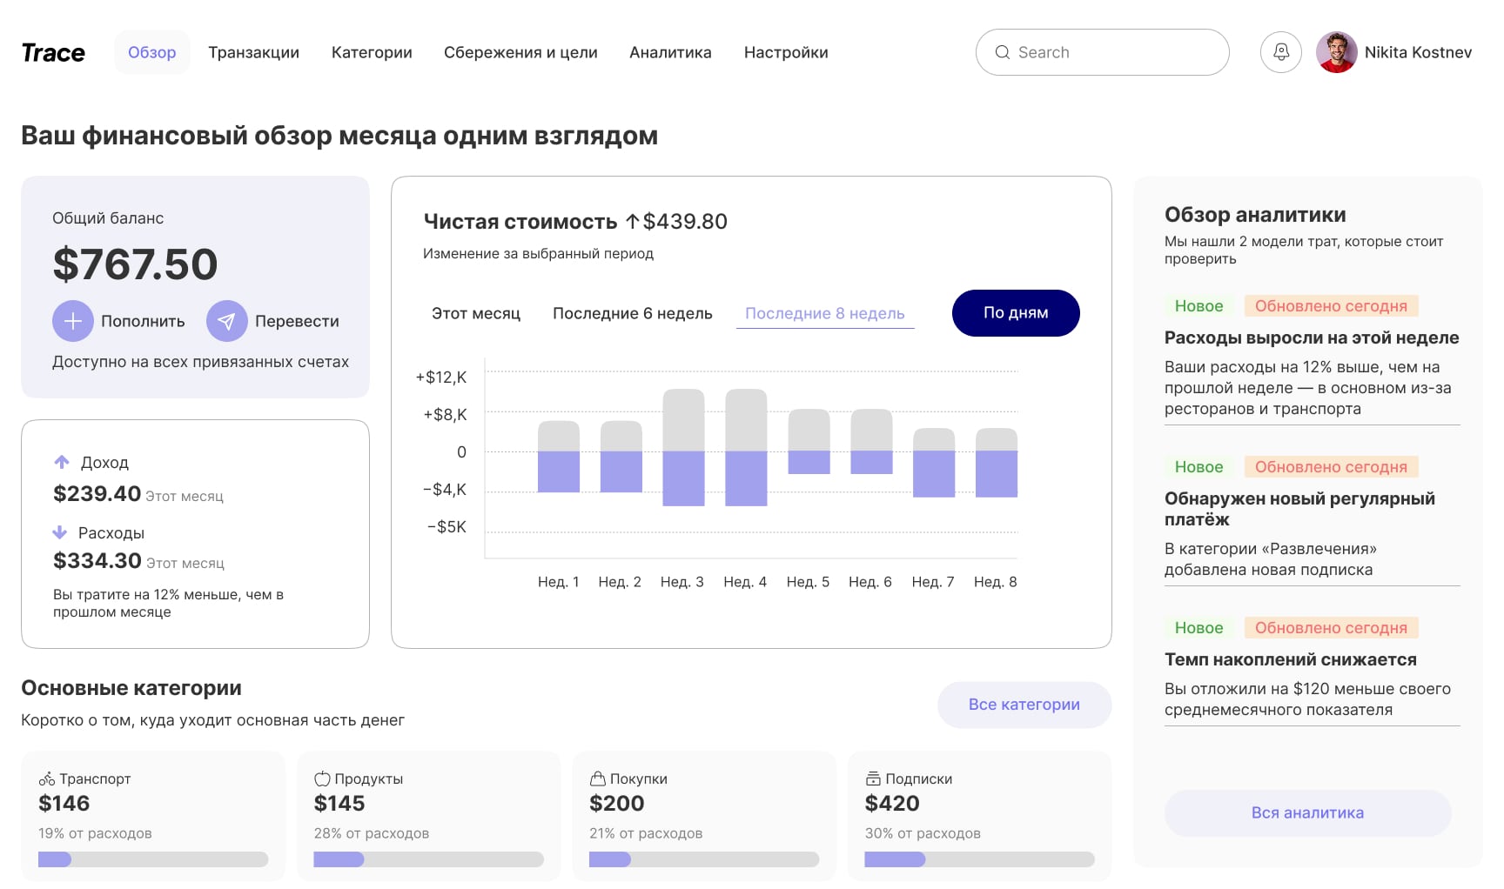Focus the Search input field

[1102, 52]
